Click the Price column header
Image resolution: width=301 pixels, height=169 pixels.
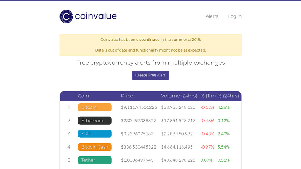tap(127, 96)
